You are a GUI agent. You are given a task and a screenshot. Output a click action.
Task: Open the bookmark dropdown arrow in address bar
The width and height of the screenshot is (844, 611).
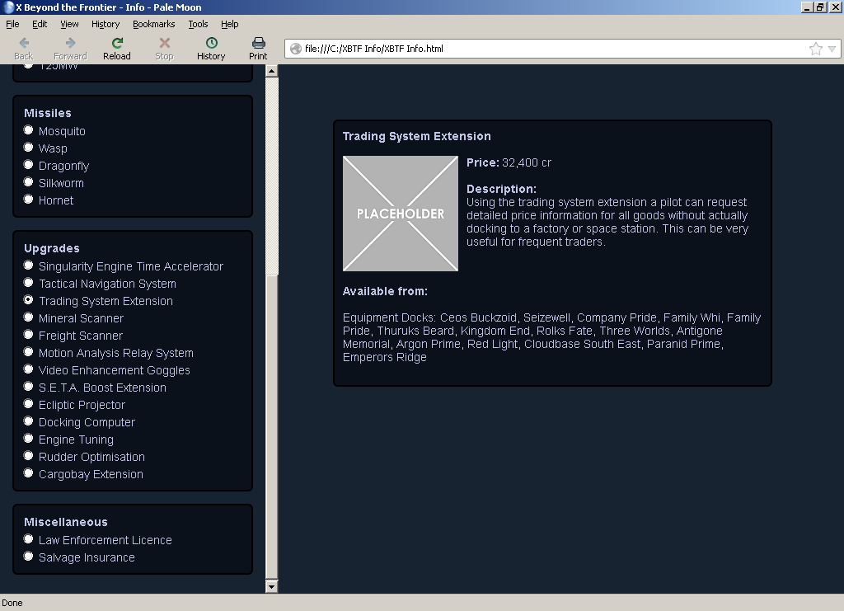832,49
